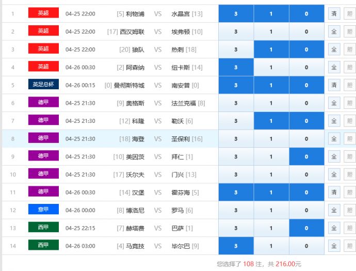Click the team name 水晶宫
356x271 pixels.
coord(181,14)
